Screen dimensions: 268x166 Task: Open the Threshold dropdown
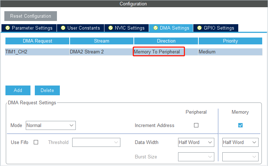(x=96, y=142)
